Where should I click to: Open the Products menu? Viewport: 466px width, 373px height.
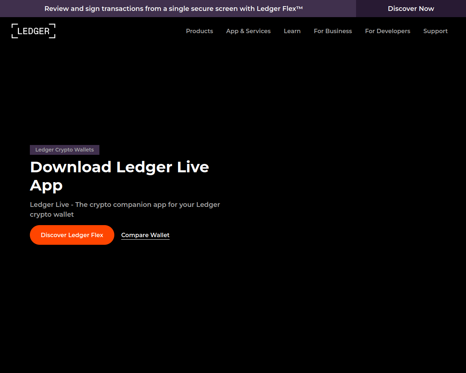coord(200,31)
